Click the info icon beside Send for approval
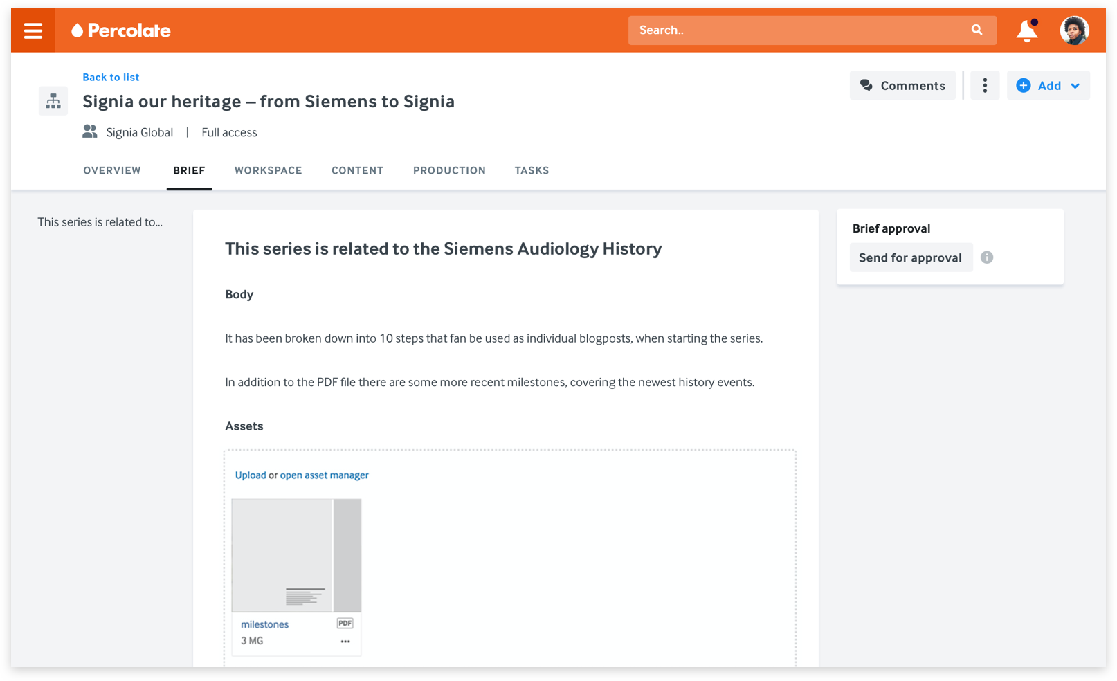 click(987, 257)
